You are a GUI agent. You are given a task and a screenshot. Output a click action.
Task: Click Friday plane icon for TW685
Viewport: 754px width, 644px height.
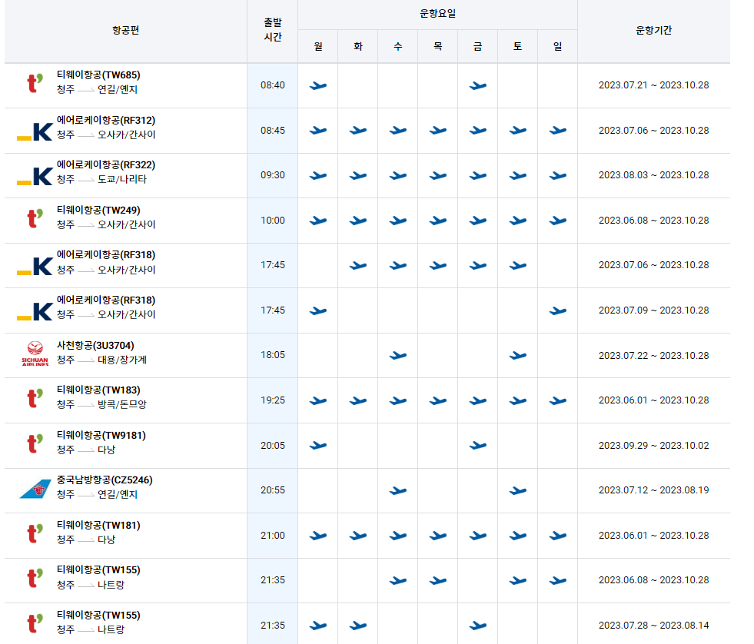click(477, 85)
